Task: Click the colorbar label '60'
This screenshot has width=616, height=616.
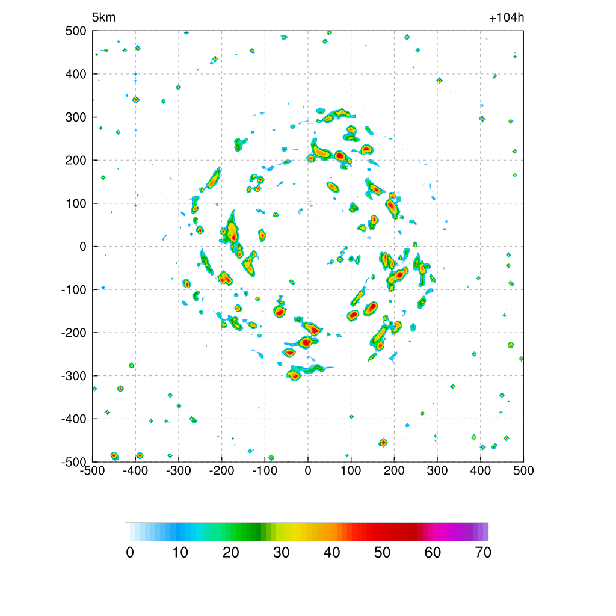Action: 433,553
